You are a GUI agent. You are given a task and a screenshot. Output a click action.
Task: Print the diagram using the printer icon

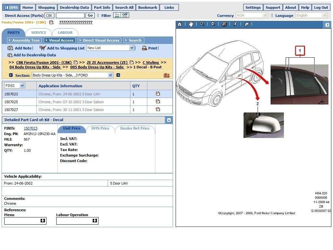(224, 24)
